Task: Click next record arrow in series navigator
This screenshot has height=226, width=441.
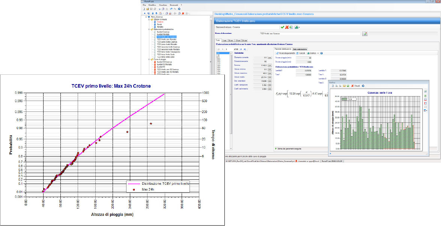Action: coord(240,49)
